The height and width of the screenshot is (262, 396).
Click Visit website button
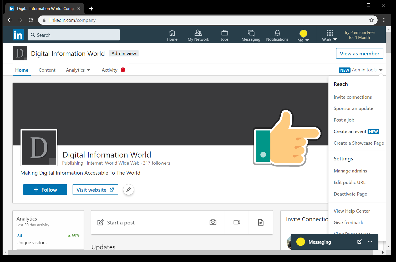[x=95, y=190]
